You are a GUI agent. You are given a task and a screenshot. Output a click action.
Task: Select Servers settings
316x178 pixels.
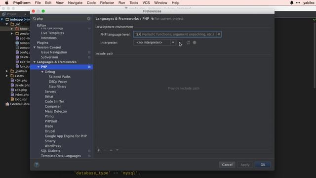click(x=50, y=91)
